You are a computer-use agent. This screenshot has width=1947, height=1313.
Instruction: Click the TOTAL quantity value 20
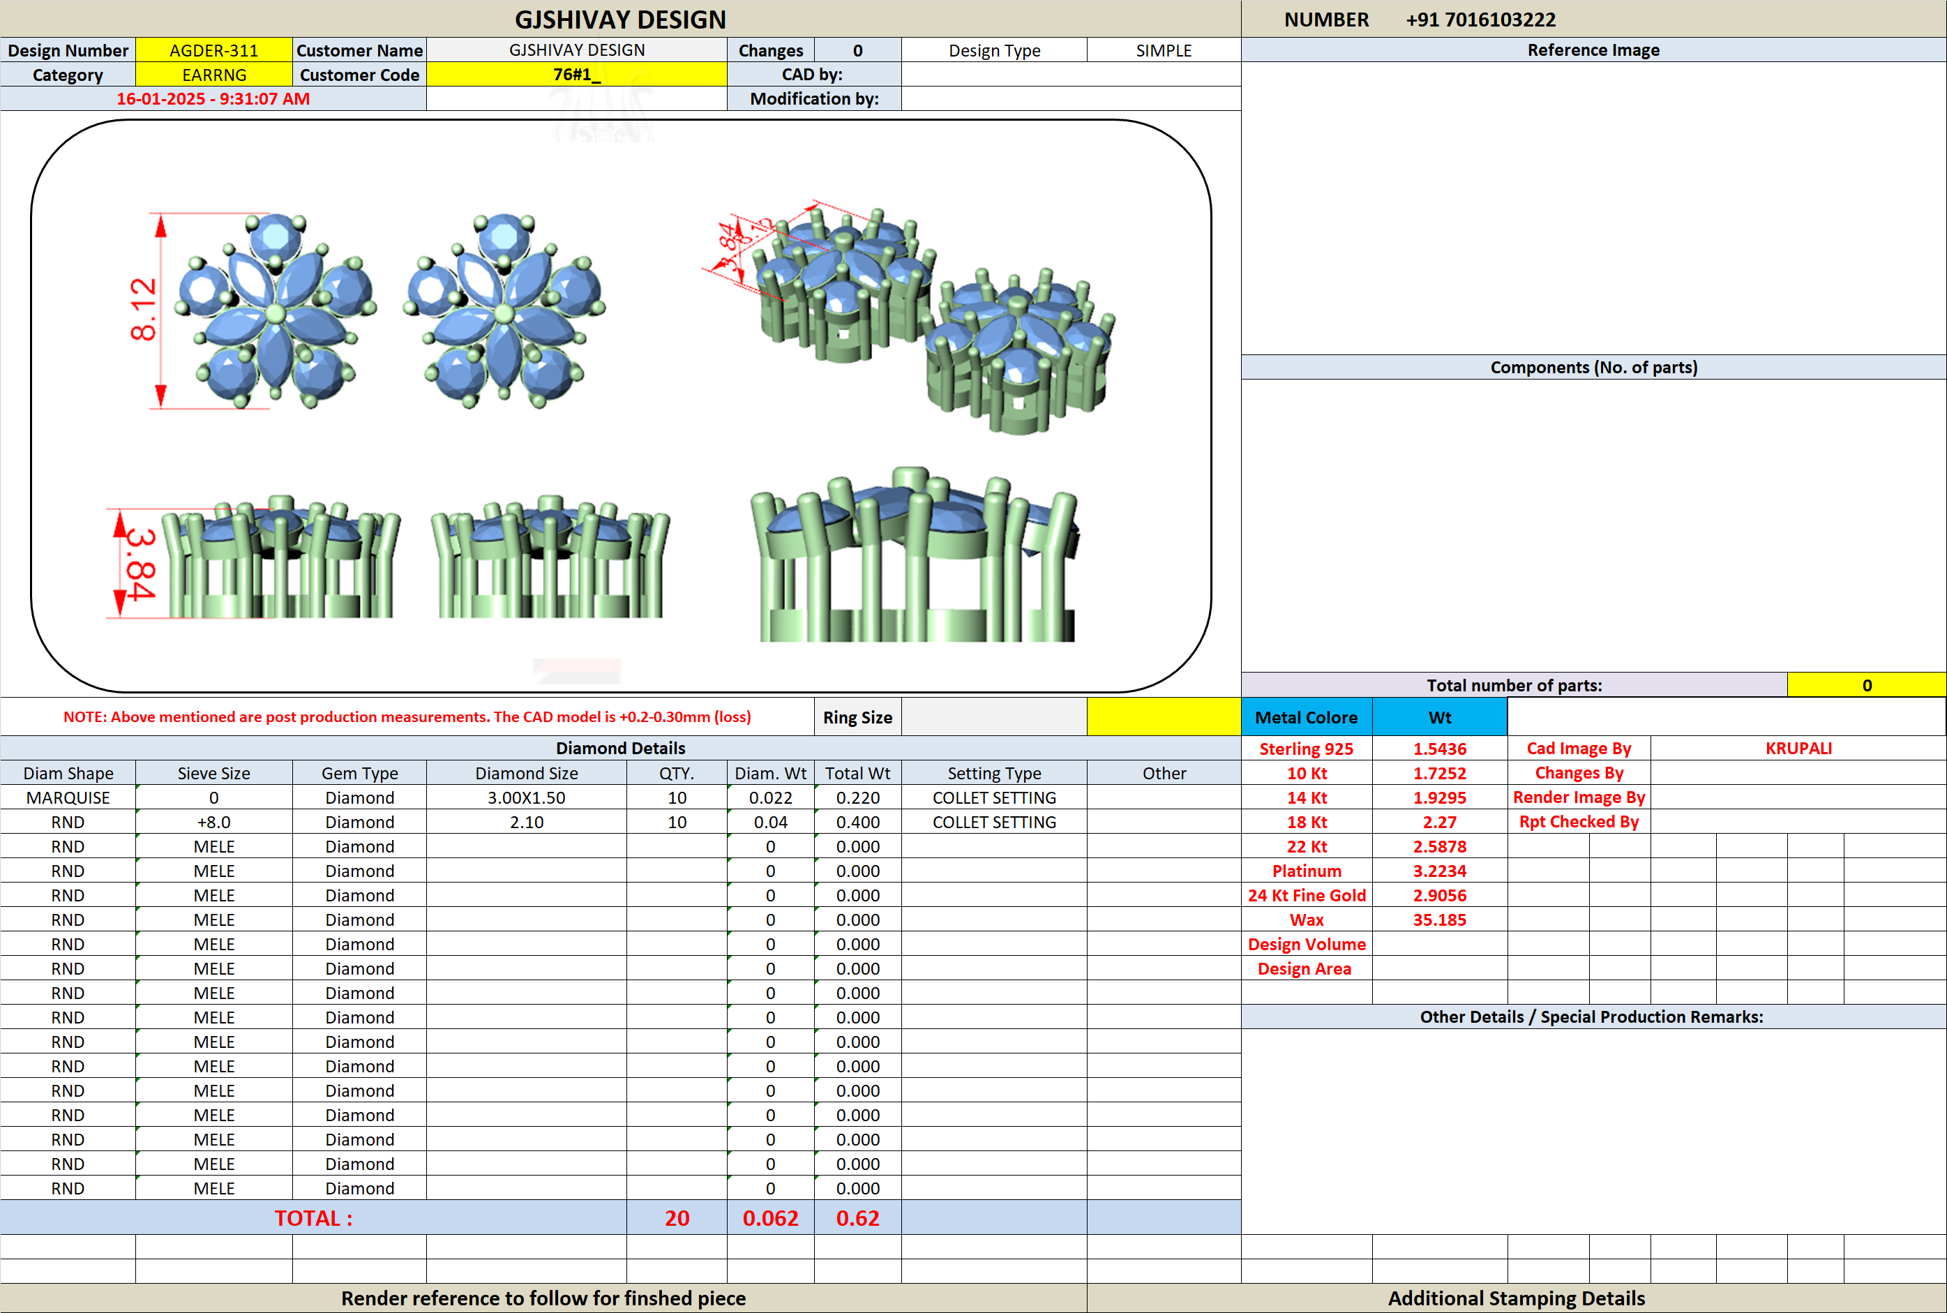pos(677,1217)
